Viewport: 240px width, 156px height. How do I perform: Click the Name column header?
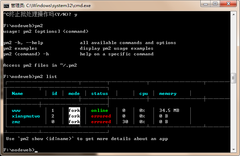[x=17, y=94]
